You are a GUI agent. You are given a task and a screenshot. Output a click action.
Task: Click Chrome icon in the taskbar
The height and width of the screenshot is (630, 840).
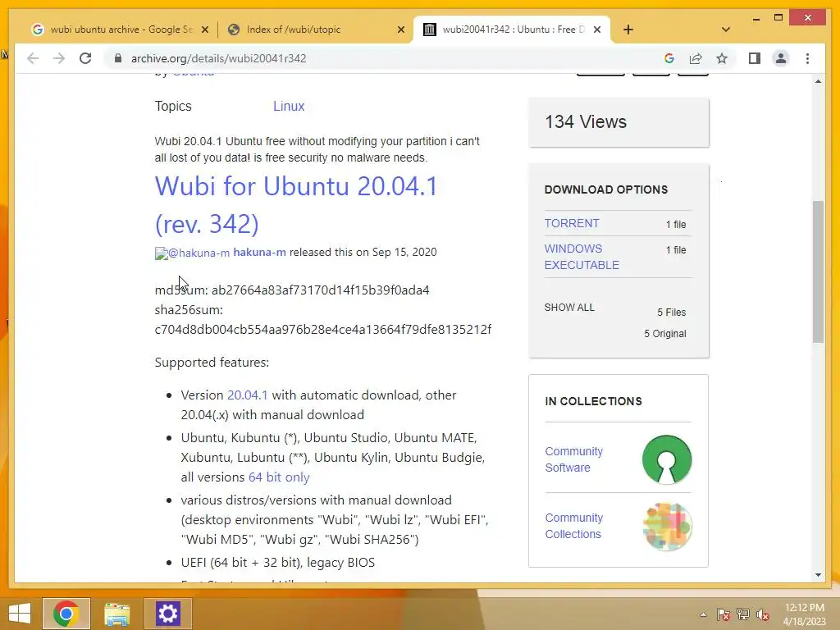[x=66, y=614]
